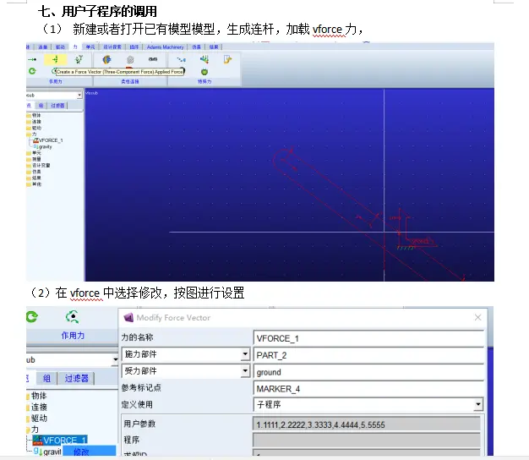
Task: Open the 驱动 ribbon tab
Action: click(x=60, y=47)
